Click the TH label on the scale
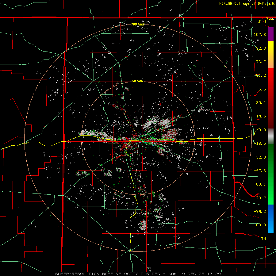276x276 pixels. pyautogui.click(x=263, y=239)
